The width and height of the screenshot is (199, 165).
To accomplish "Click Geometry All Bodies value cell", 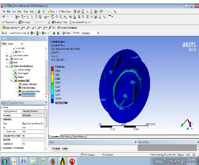I will pyautogui.click(x=33, y=115).
